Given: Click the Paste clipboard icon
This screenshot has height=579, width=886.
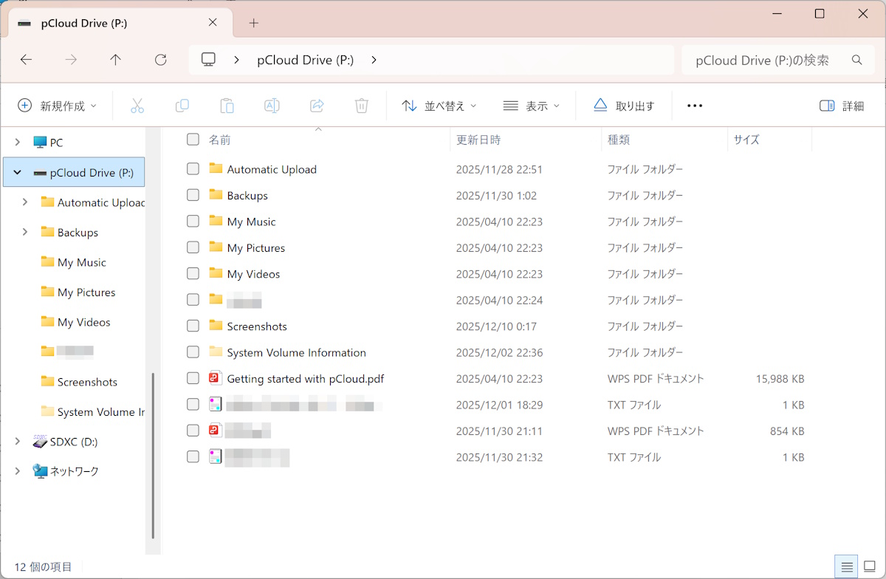Looking at the screenshot, I should coord(227,106).
